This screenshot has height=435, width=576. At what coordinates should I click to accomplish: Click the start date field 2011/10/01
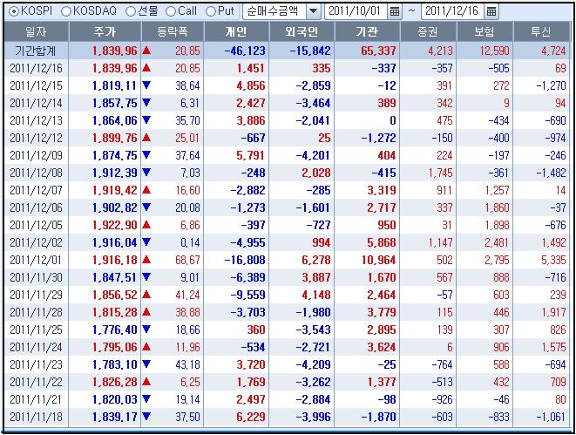(356, 11)
